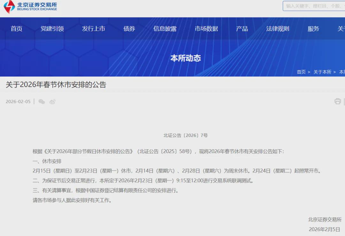Click the 关于本所 breadcrumb link
The width and height of the screenshot is (345, 236).
coord(322,72)
